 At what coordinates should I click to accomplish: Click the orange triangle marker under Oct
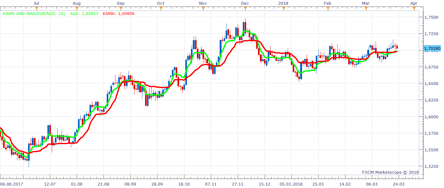pos(161,8)
